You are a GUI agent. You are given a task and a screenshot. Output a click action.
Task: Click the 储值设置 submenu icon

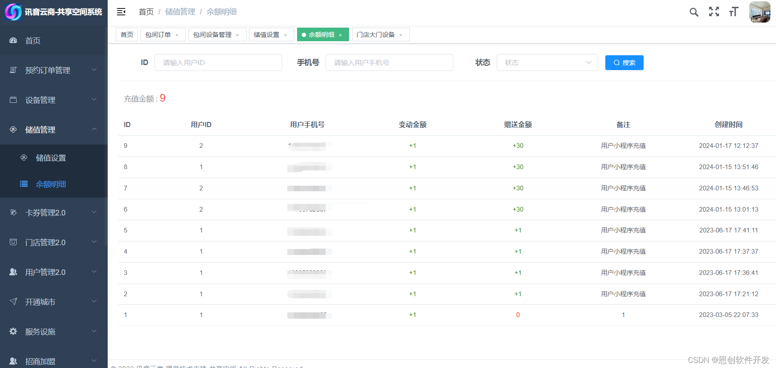[x=24, y=158]
